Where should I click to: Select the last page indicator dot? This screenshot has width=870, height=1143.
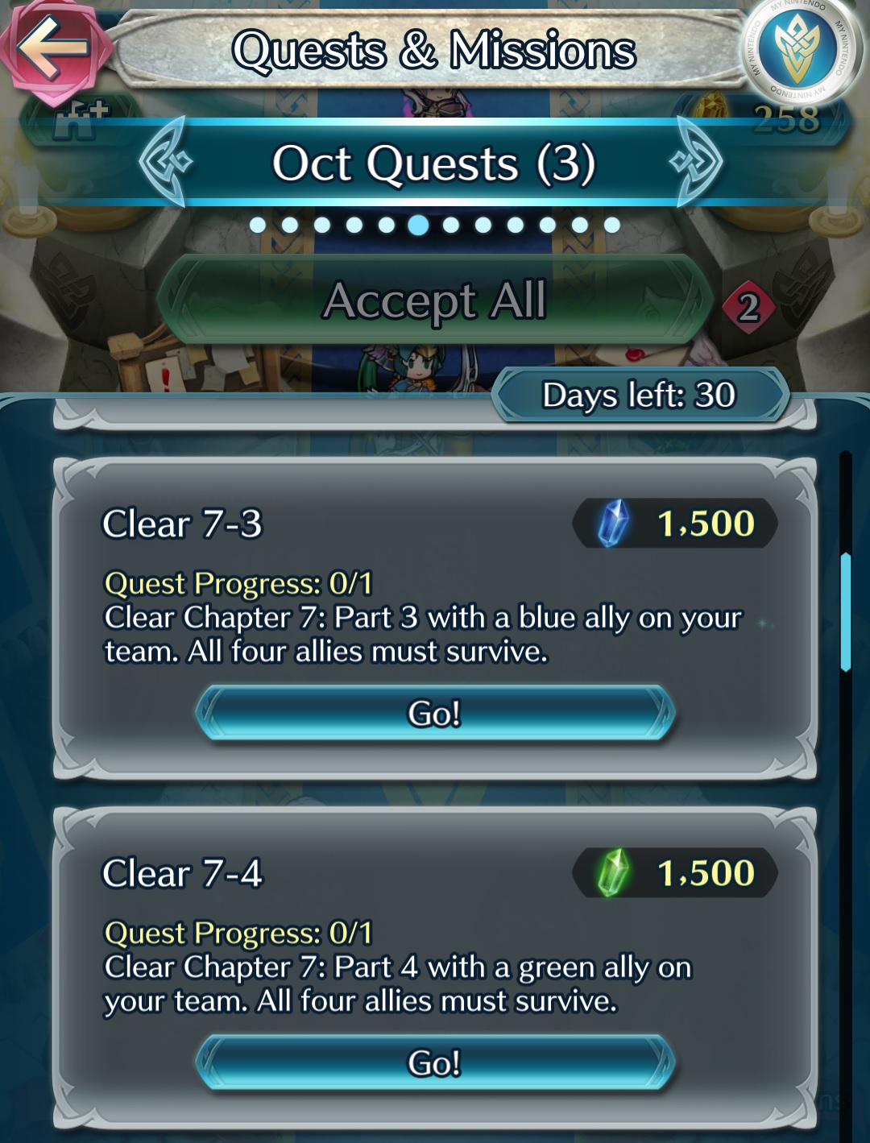pyautogui.click(x=612, y=225)
